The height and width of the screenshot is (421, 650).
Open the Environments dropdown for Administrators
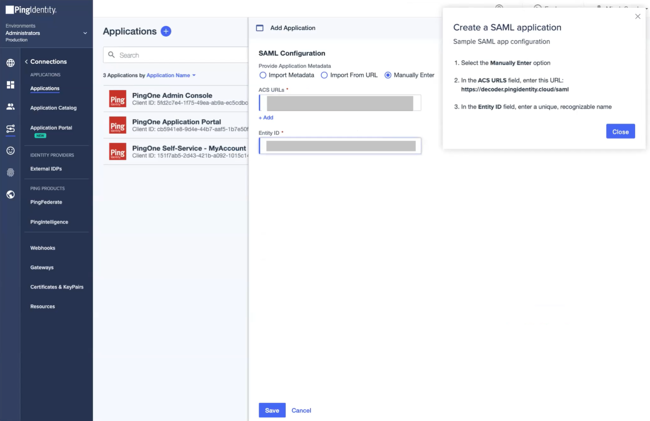tap(85, 33)
